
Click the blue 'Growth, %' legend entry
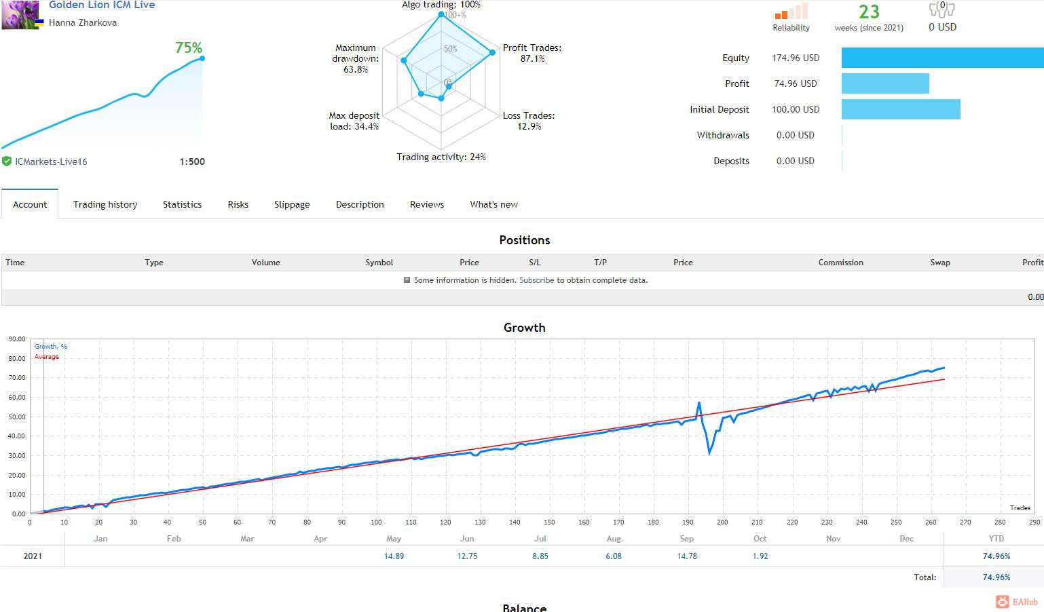51,347
